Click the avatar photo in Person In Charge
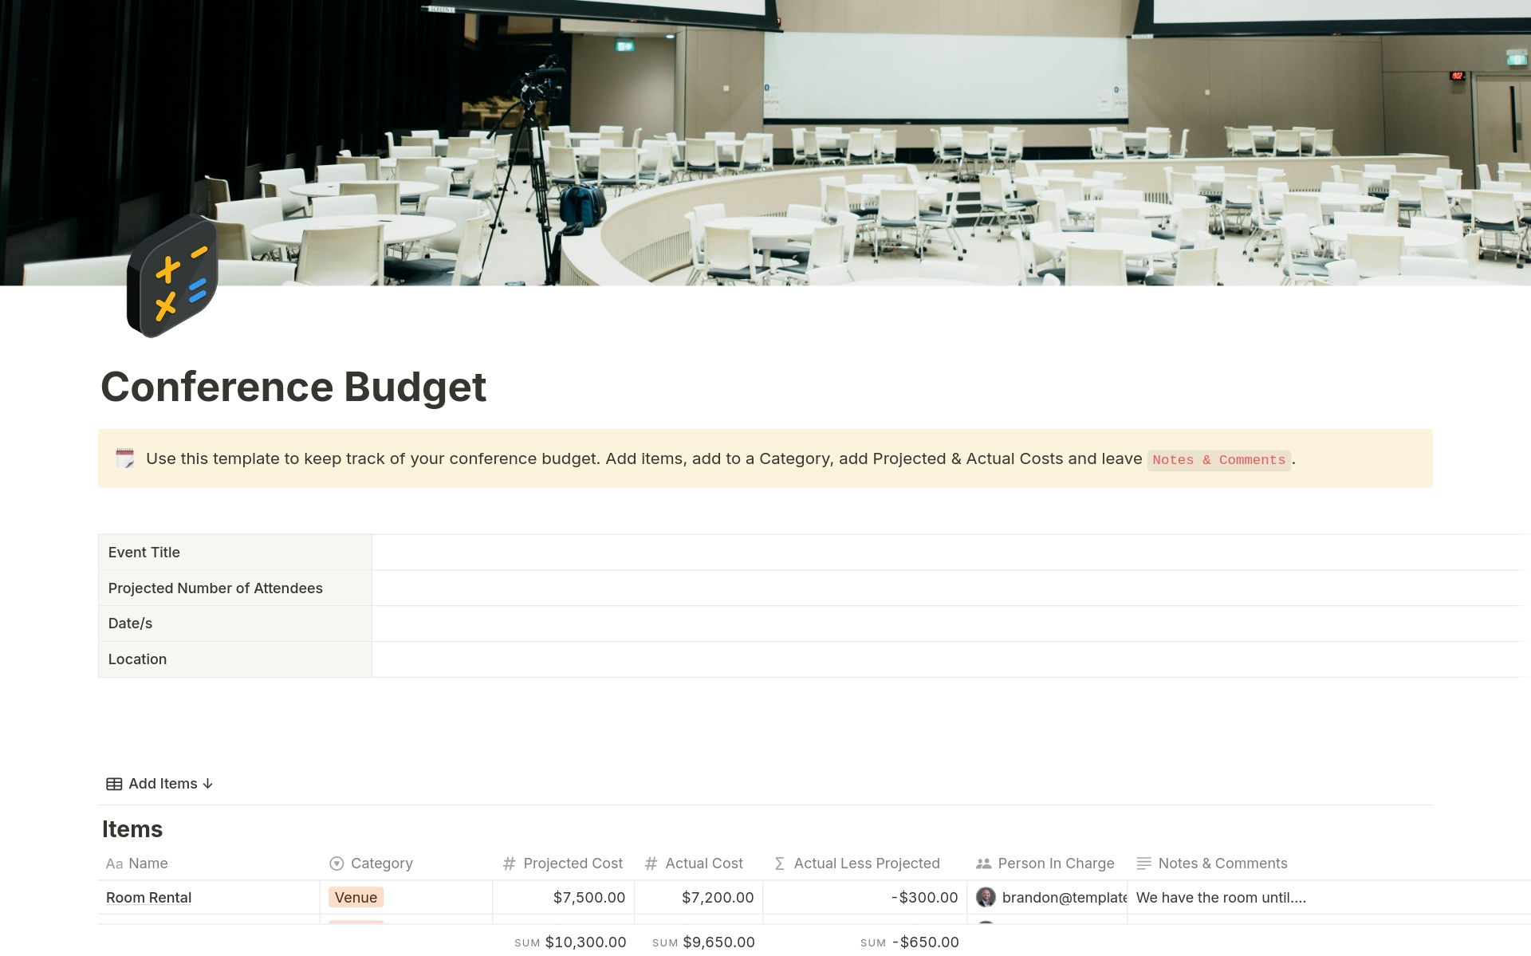Viewport: 1531px width, 956px height. 986,897
